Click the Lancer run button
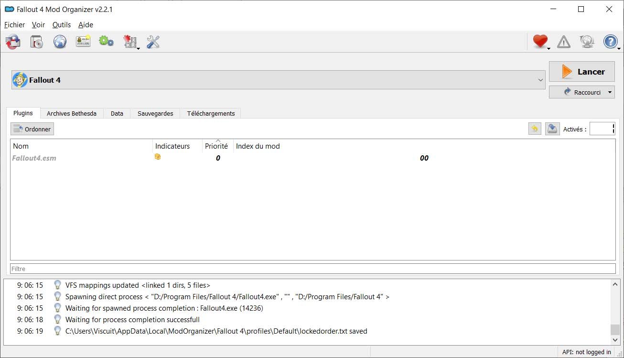This screenshot has height=358, width=624. coord(582,72)
